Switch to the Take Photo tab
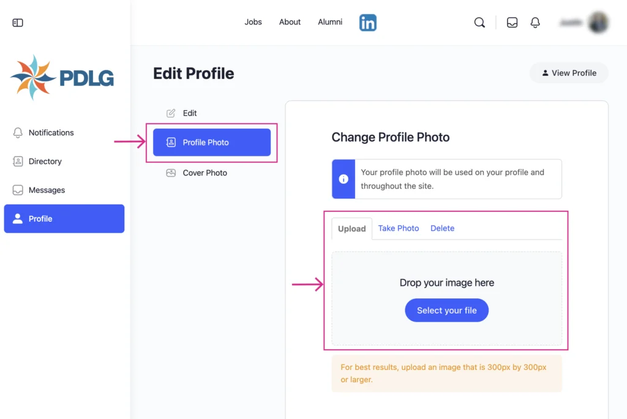 398,228
